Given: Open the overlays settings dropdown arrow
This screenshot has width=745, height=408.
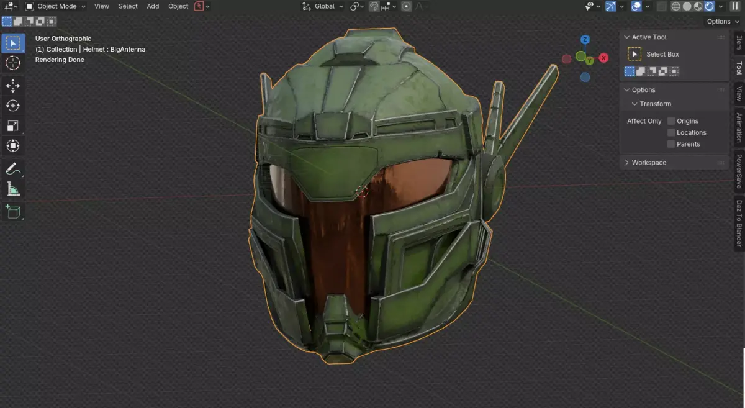Looking at the screenshot, I should [647, 6].
